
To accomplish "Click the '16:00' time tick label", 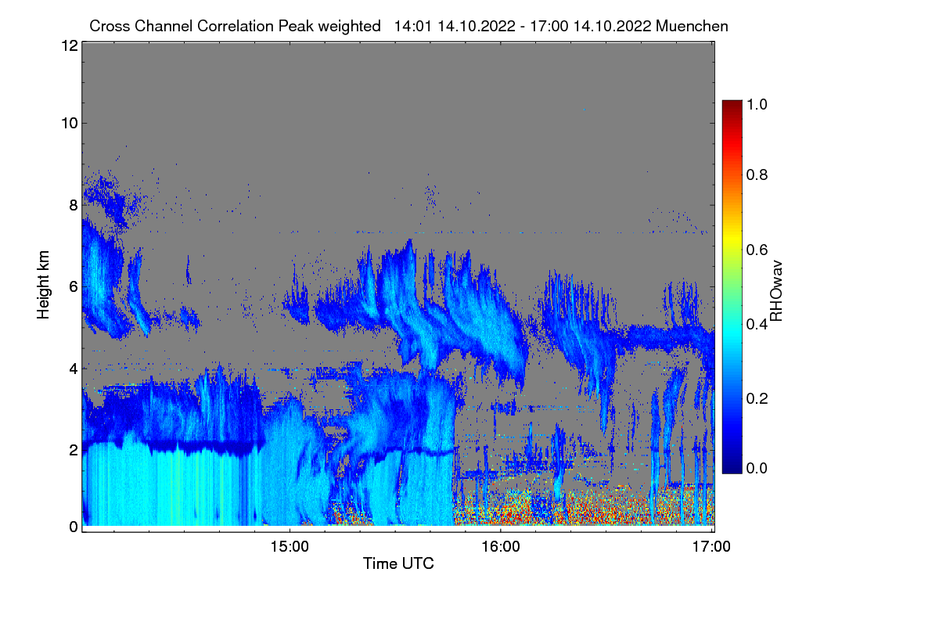I will [501, 547].
